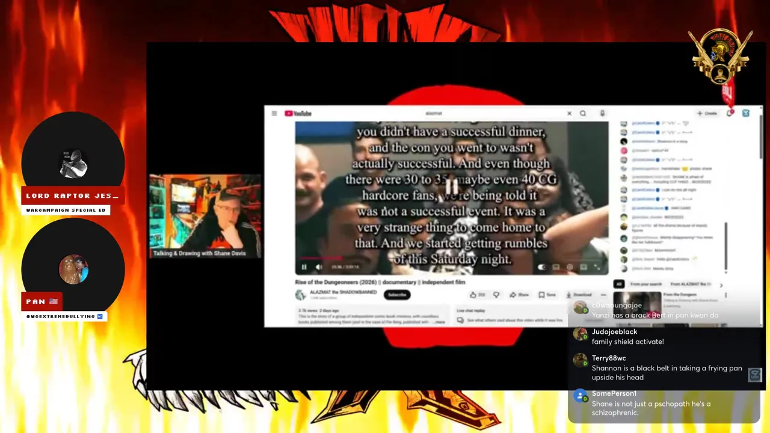Open the Live chat replay panel
This screenshot has height=433, width=770.
coord(511,316)
